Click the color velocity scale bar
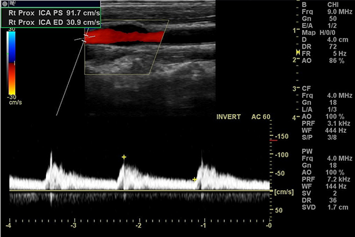Screen dimensions: 355x237 point(11,63)
